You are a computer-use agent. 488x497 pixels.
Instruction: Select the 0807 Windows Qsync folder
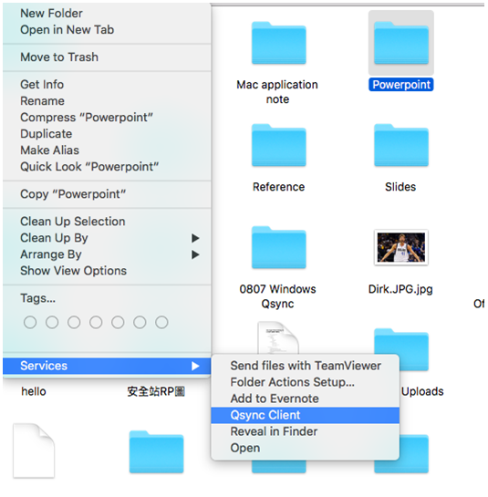tap(279, 247)
